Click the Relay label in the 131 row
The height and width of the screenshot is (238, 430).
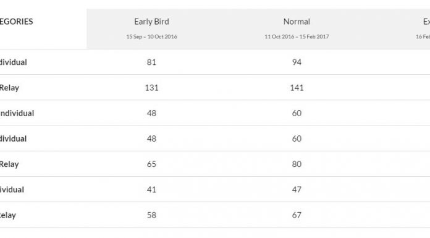click(x=9, y=88)
